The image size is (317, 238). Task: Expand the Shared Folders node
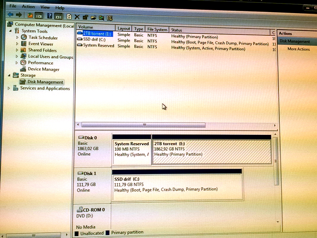[17, 50]
